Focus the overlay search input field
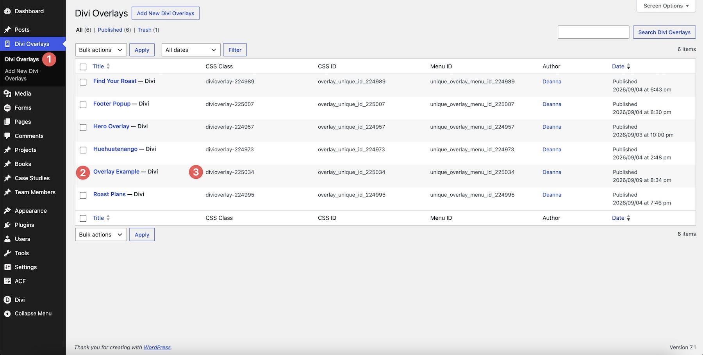The image size is (703, 355). pos(593,32)
